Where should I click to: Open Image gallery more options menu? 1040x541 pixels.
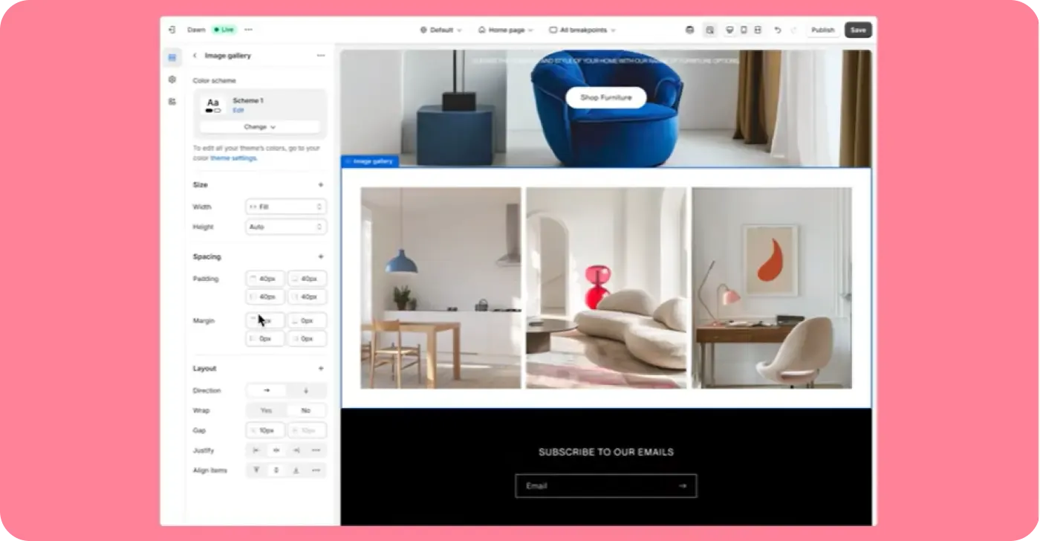[320, 56]
